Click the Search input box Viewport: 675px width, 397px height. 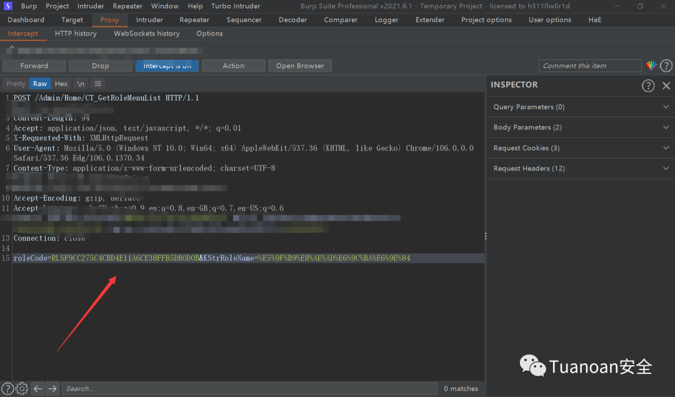(x=249, y=389)
